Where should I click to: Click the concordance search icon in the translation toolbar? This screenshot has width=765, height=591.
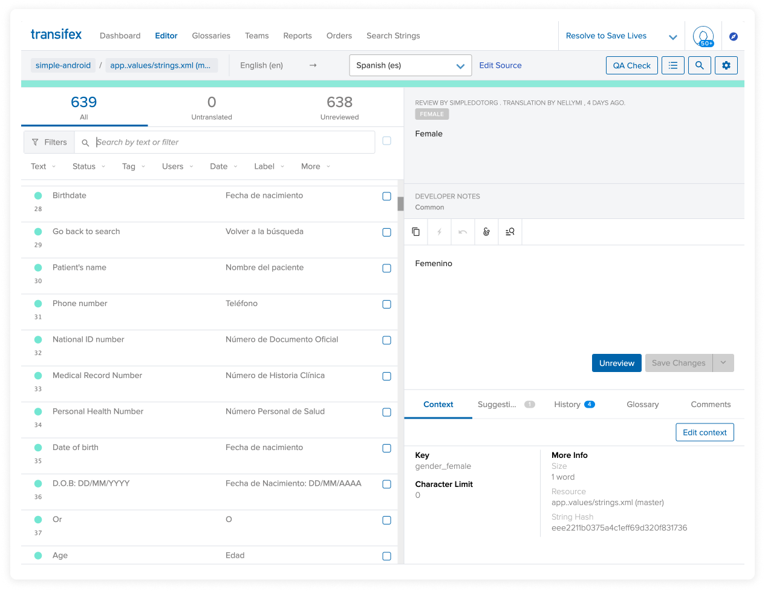(510, 232)
